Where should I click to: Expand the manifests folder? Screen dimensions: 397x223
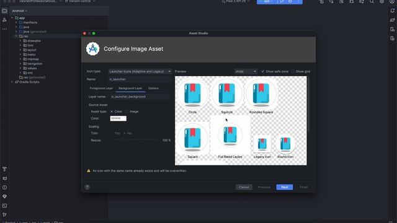(x=17, y=22)
